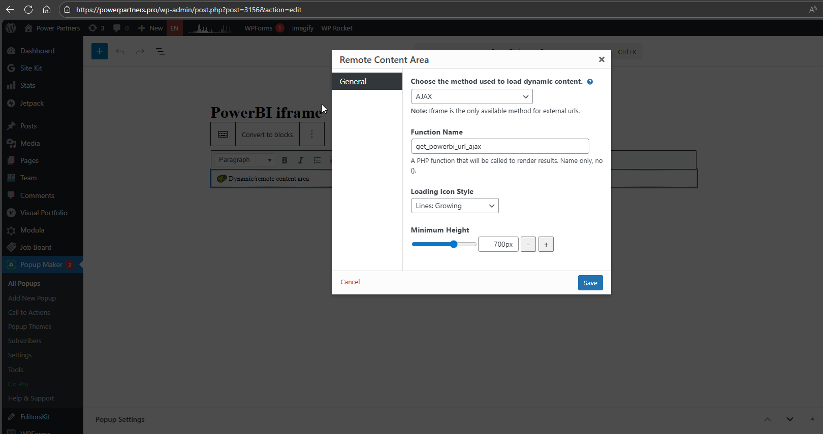Open Visual Portfolio in the sidebar
The width and height of the screenshot is (823, 434).
point(43,213)
